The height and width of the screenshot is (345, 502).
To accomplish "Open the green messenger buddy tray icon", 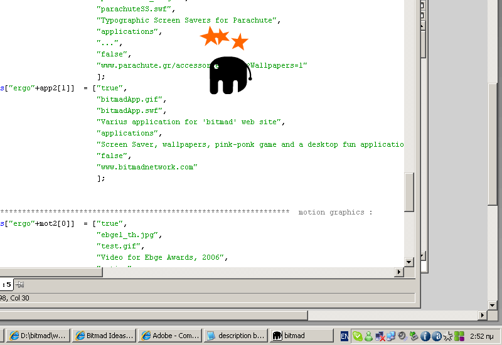I will coord(368,336).
